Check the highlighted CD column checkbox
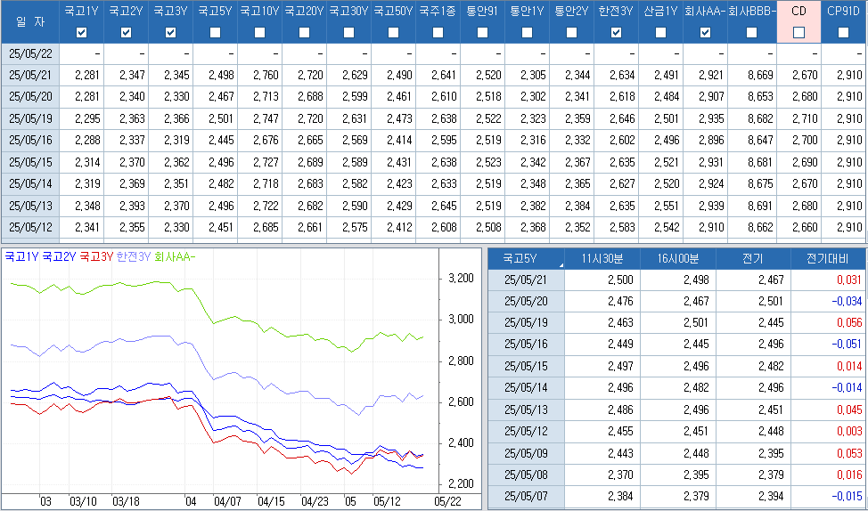 click(798, 33)
